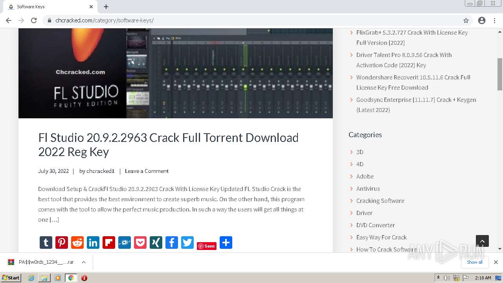The height and width of the screenshot is (283, 503).
Task: Click the red Opera taskbar icon
Action: pos(84,278)
